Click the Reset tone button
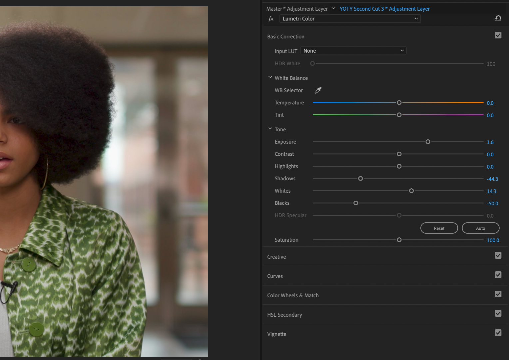Image resolution: width=509 pixels, height=360 pixels. pos(439,228)
